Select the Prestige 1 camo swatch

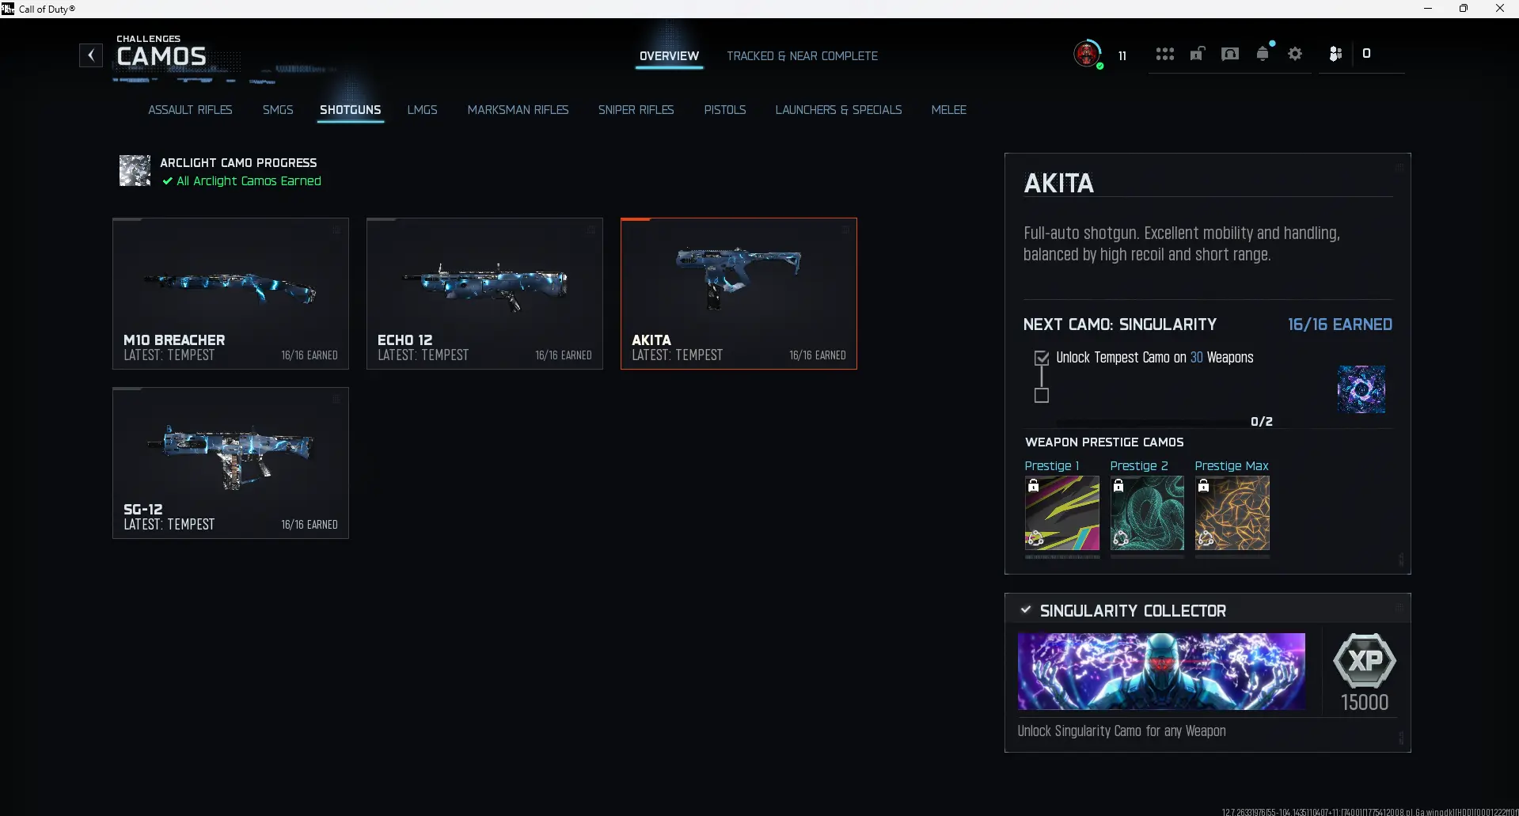(x=1062, y=513)
